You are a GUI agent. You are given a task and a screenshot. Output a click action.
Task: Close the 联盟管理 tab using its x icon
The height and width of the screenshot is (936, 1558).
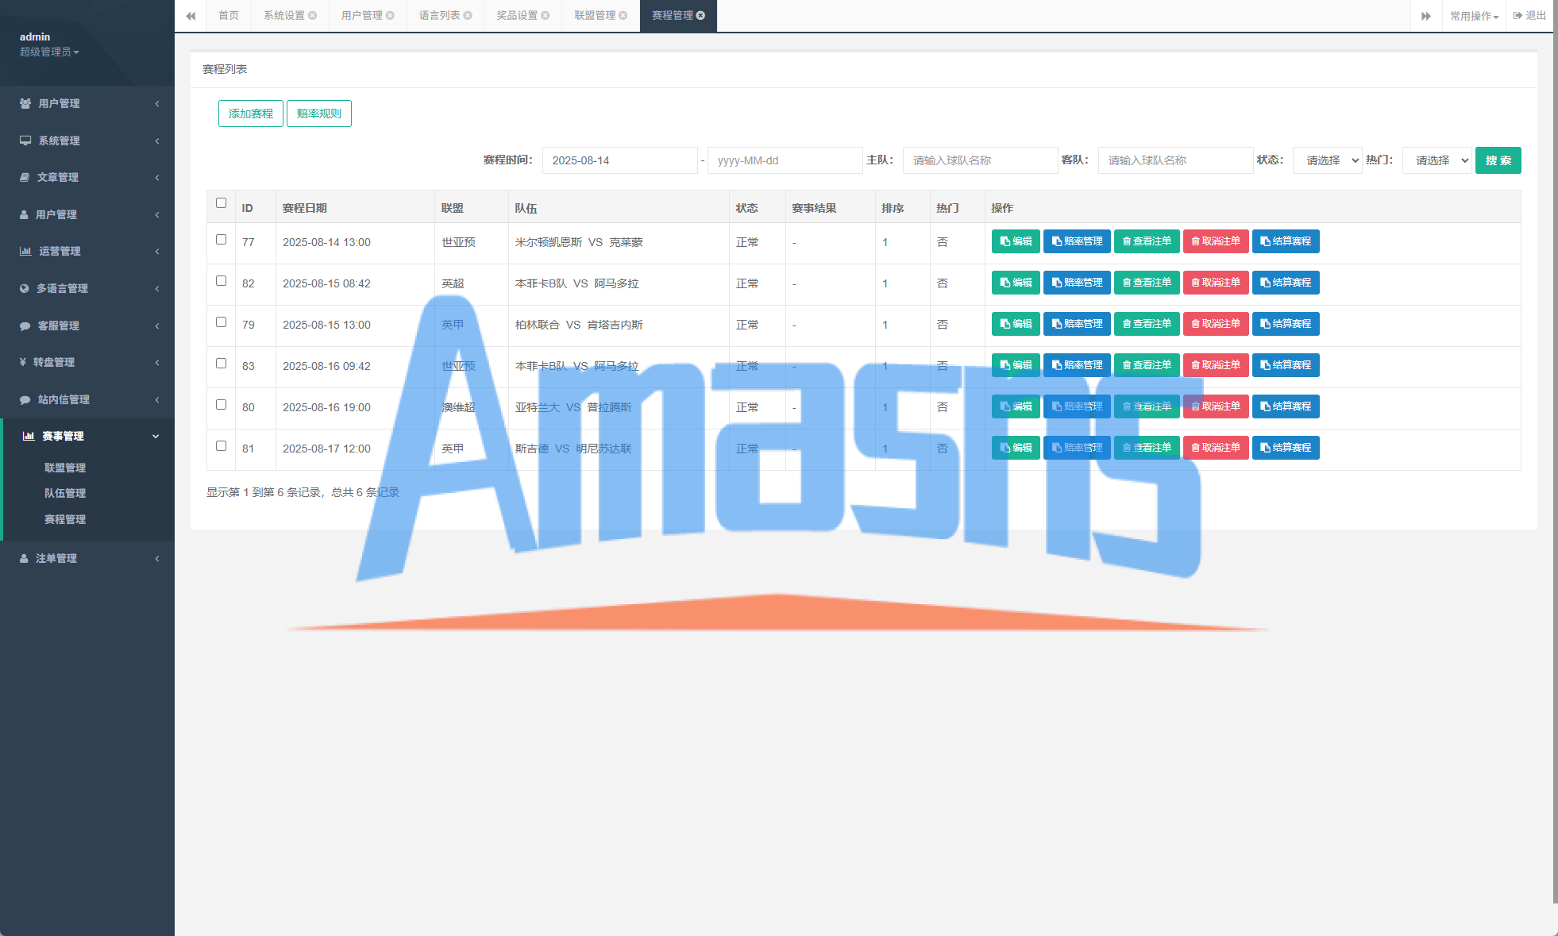tap(623, 16)
